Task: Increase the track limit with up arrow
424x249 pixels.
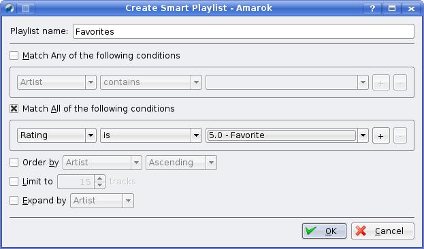Action: click(x=100, y=178)
